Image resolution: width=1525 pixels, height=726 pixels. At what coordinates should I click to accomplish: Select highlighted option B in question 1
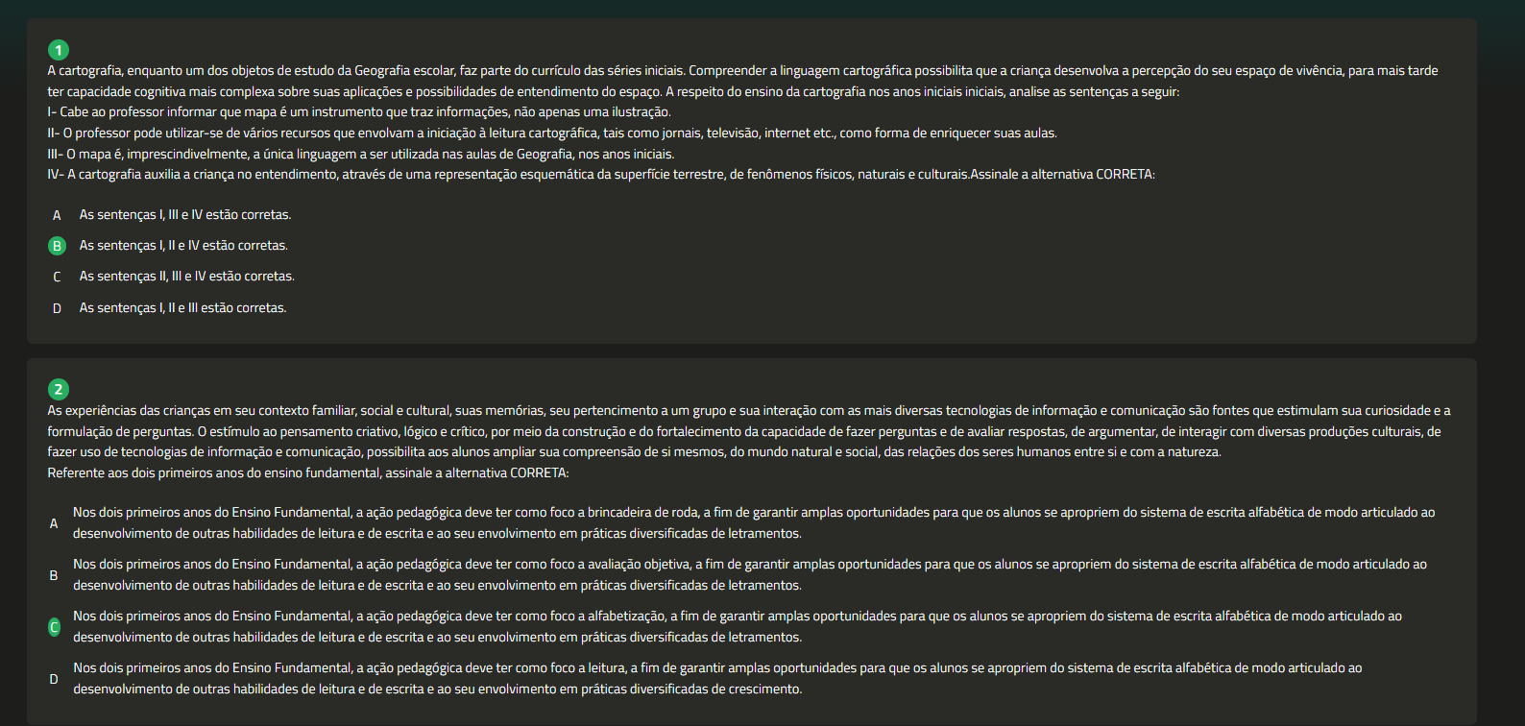pyautogui.click(x=57, y=246)
